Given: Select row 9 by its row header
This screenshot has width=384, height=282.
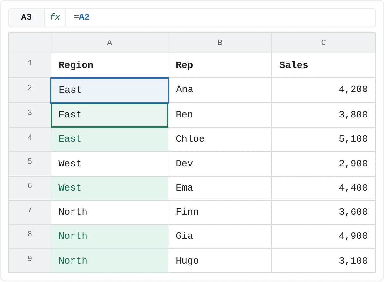Looking at the screenshot, I should [30, 261].
